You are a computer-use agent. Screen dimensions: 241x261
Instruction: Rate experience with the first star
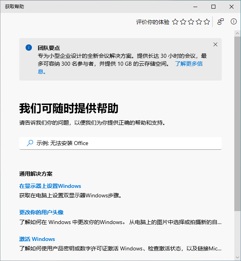(x=175, y=22)
